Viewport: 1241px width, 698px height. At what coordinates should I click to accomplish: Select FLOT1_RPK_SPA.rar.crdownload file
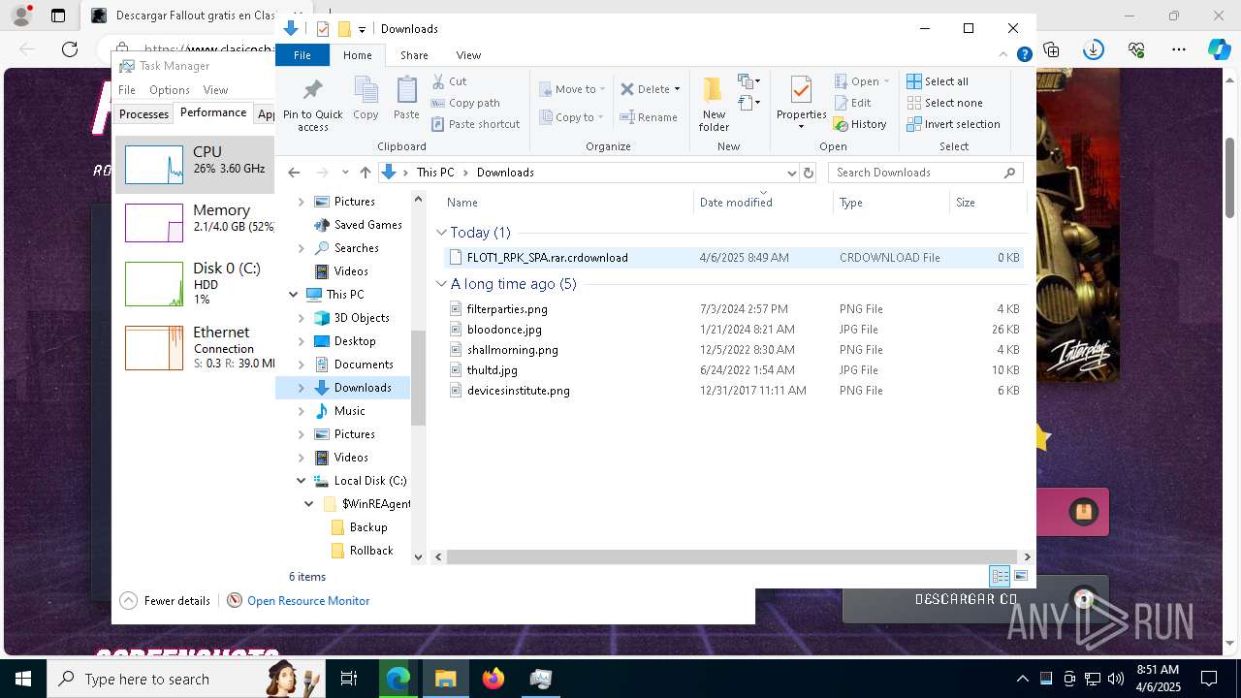[x=734, y=258]
